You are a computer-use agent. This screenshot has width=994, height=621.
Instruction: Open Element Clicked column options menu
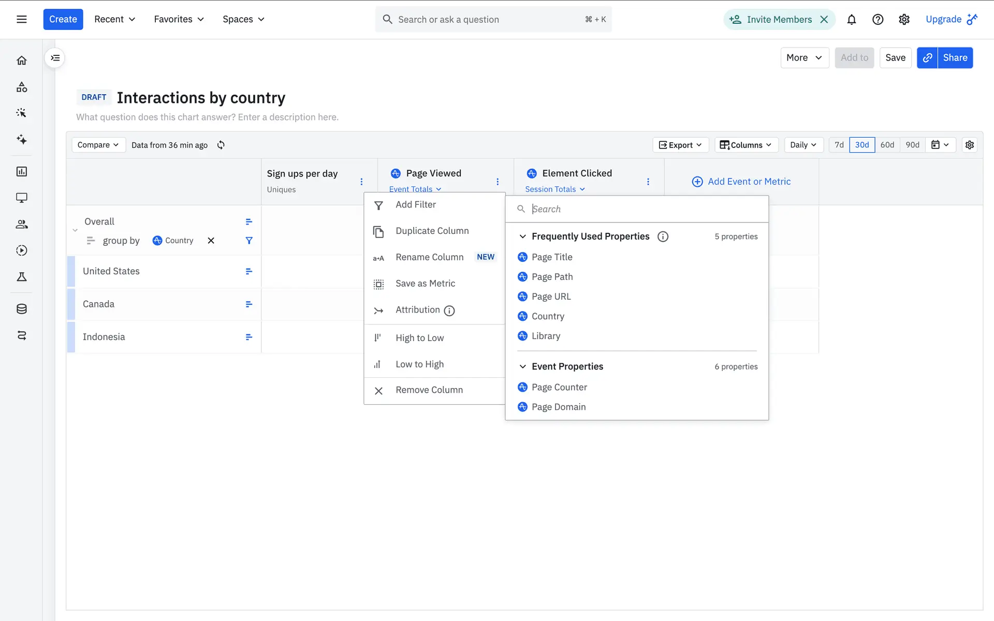click(648, 182)
